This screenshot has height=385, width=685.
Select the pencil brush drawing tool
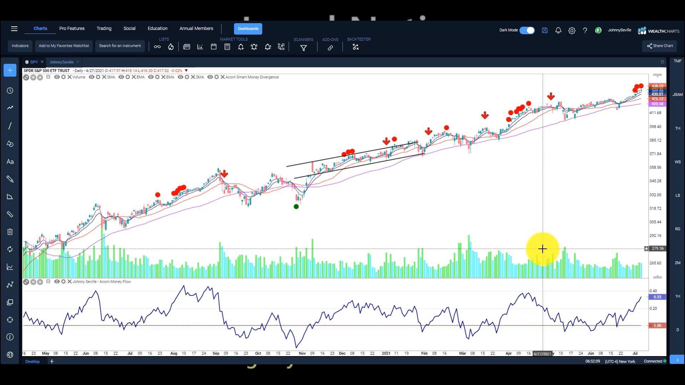pyautogui.click(x=10, y=179)
